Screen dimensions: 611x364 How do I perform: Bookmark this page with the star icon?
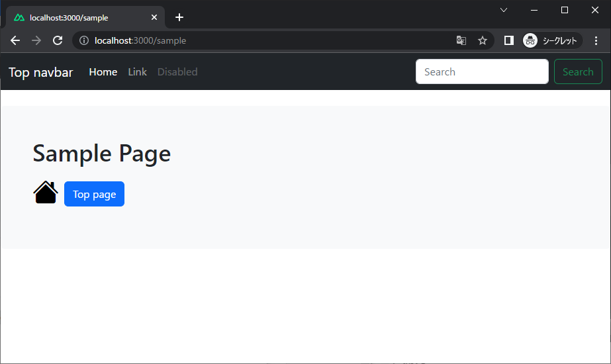(x=483, y=40)
